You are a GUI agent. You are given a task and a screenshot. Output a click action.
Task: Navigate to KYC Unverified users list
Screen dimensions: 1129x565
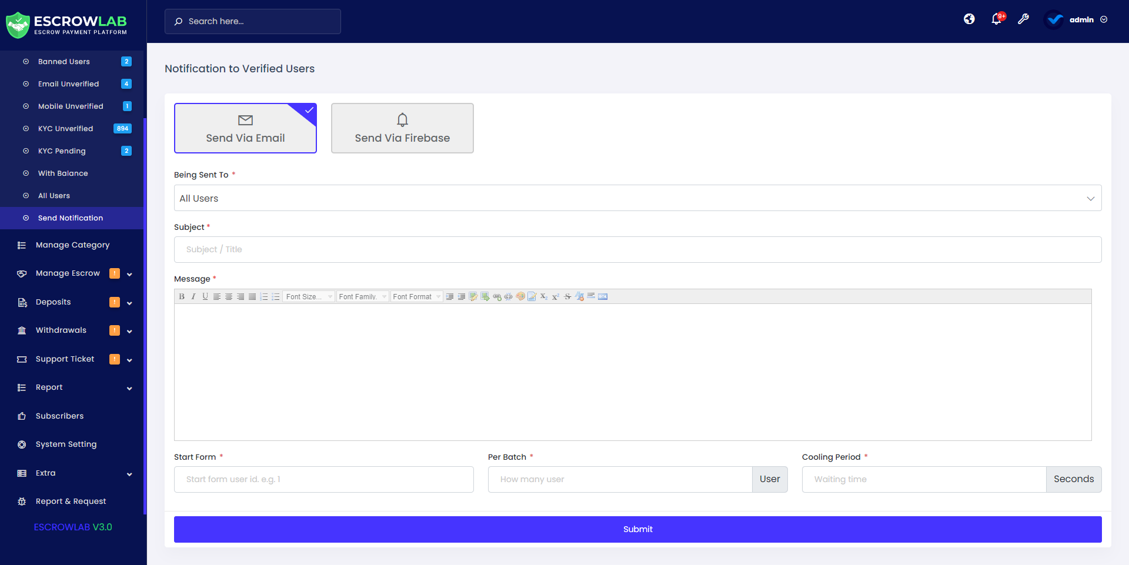(65, 128)
